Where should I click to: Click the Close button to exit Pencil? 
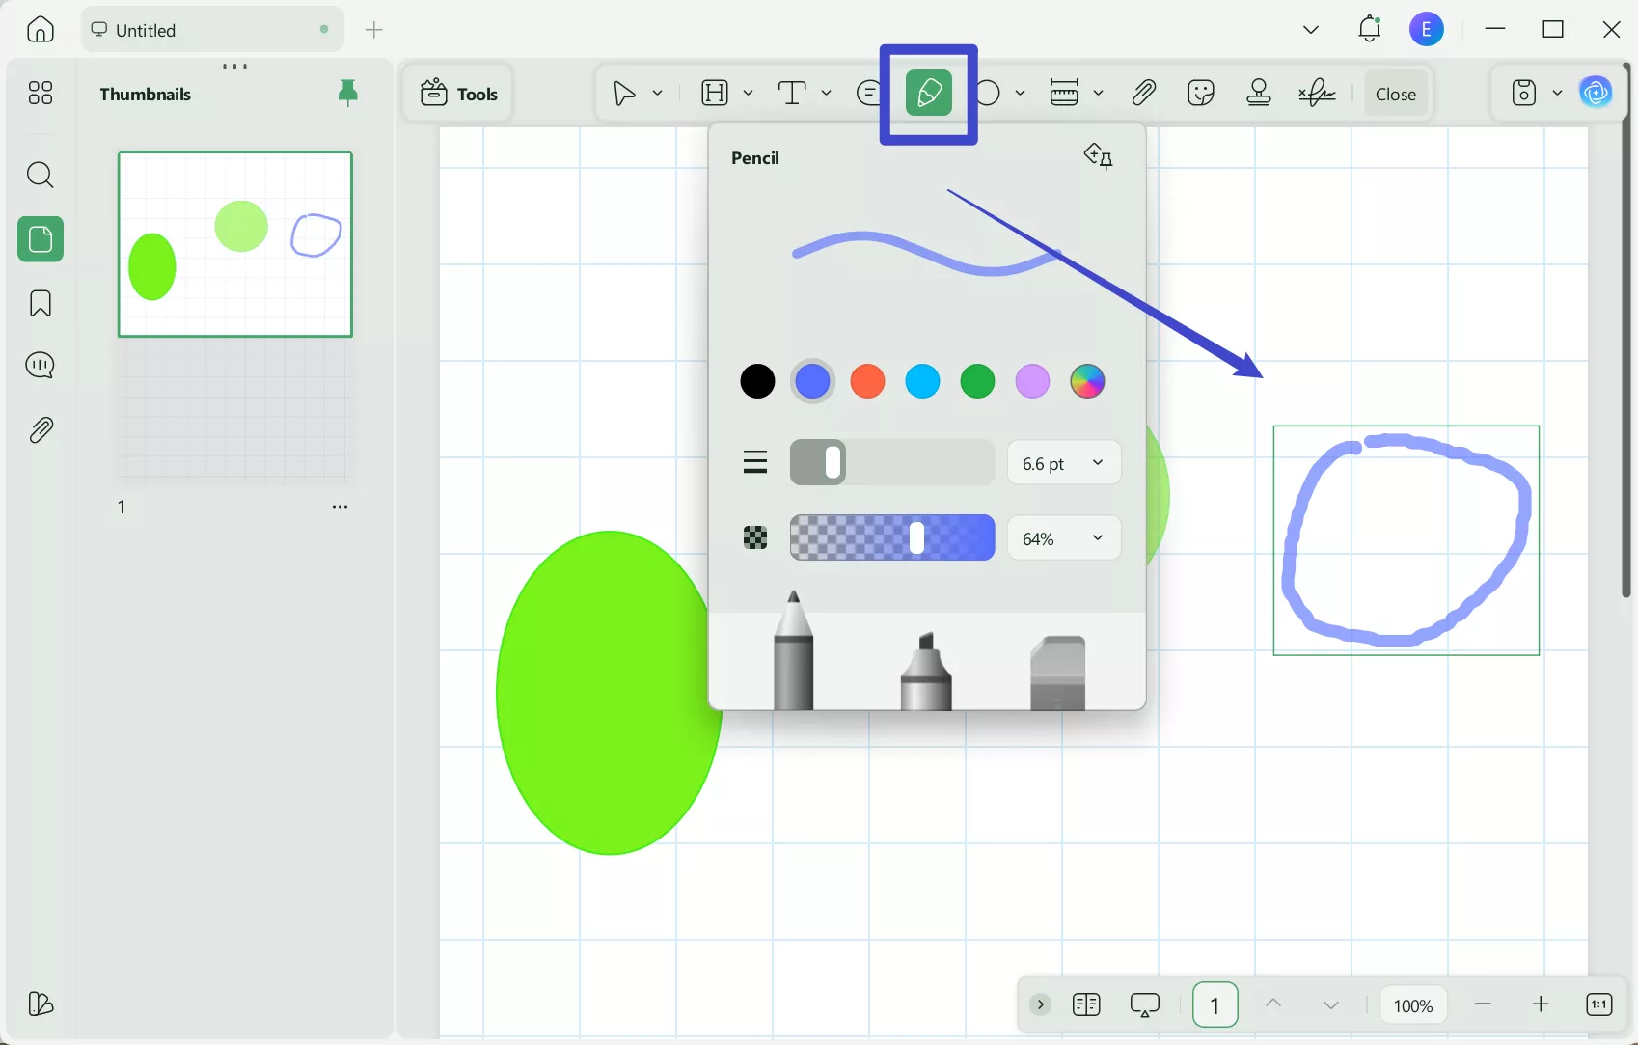(1395, 93)
